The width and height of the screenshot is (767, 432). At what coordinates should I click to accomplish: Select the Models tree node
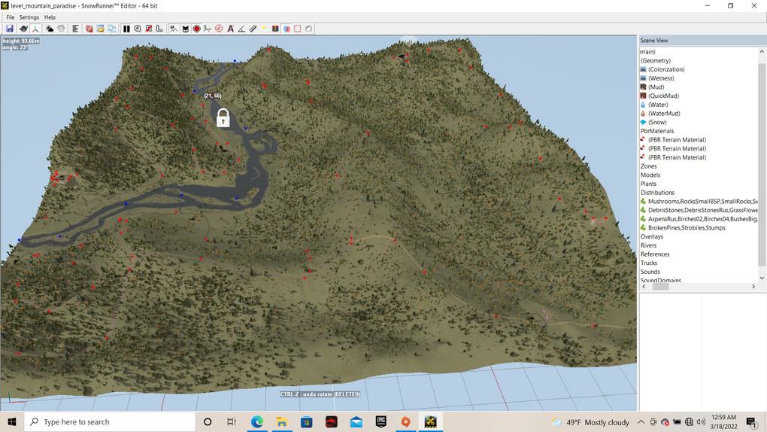click(x=650, y=175)
